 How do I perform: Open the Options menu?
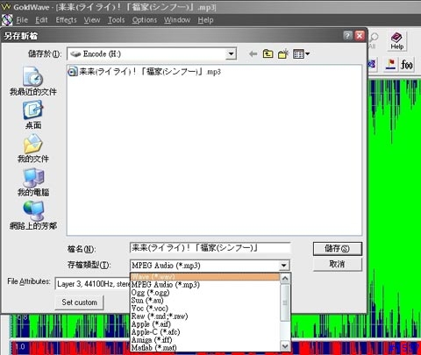click(x=145, y=20)
